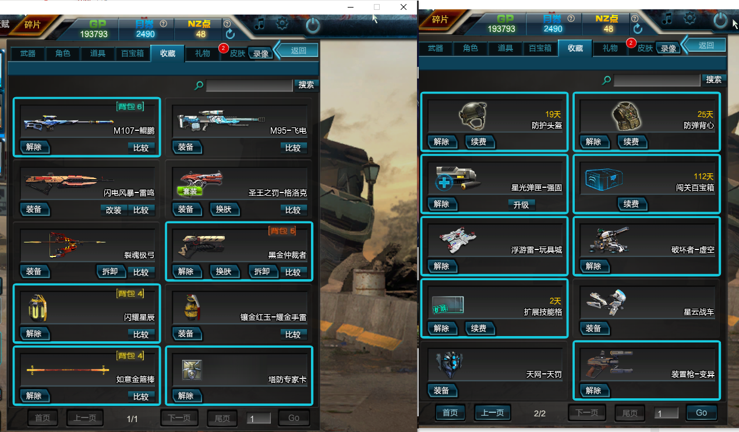Go to 上一页 in right window
This screenshot has width=739, height=432.
[x=493, y=413]
